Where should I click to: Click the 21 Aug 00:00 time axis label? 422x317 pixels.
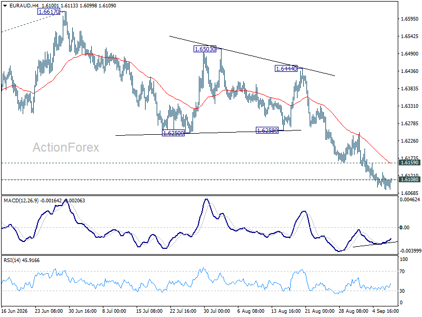pyautogui.click(x=319, y=311)
